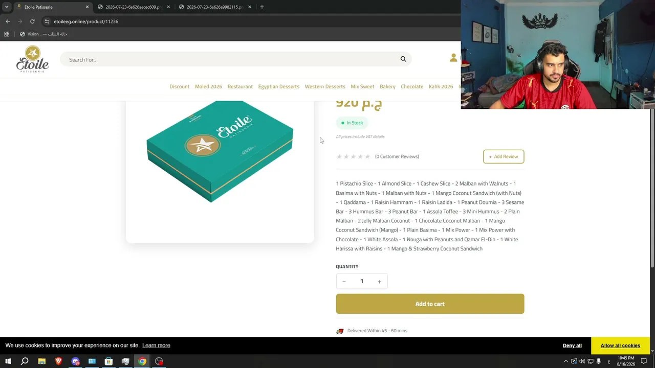The width and height of the screenshot is (655, 368).
Task: Open the 0 Customer Reviews link
Action: 397,156
